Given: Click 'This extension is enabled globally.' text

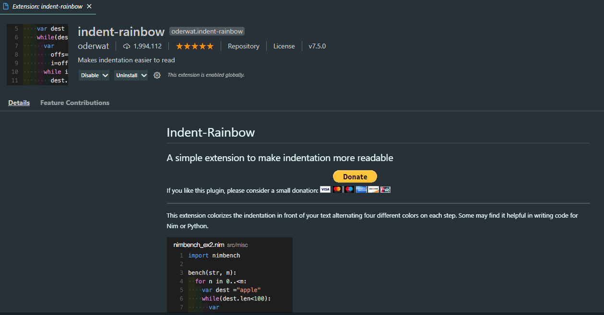Looking at the screenshot, I should coord(206,75).
